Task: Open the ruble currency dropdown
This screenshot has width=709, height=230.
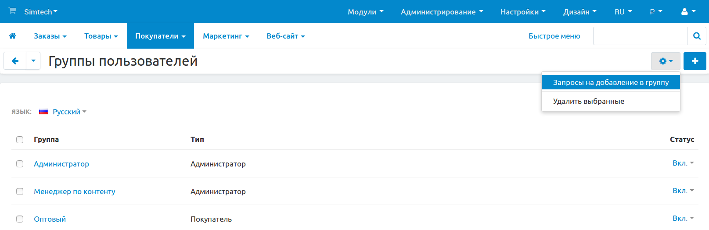Action: [x=655, y=12]
